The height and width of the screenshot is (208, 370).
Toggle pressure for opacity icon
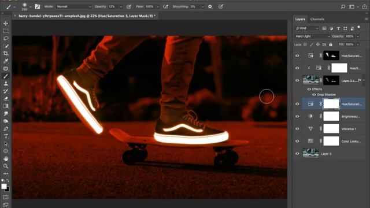pos(129,6)
